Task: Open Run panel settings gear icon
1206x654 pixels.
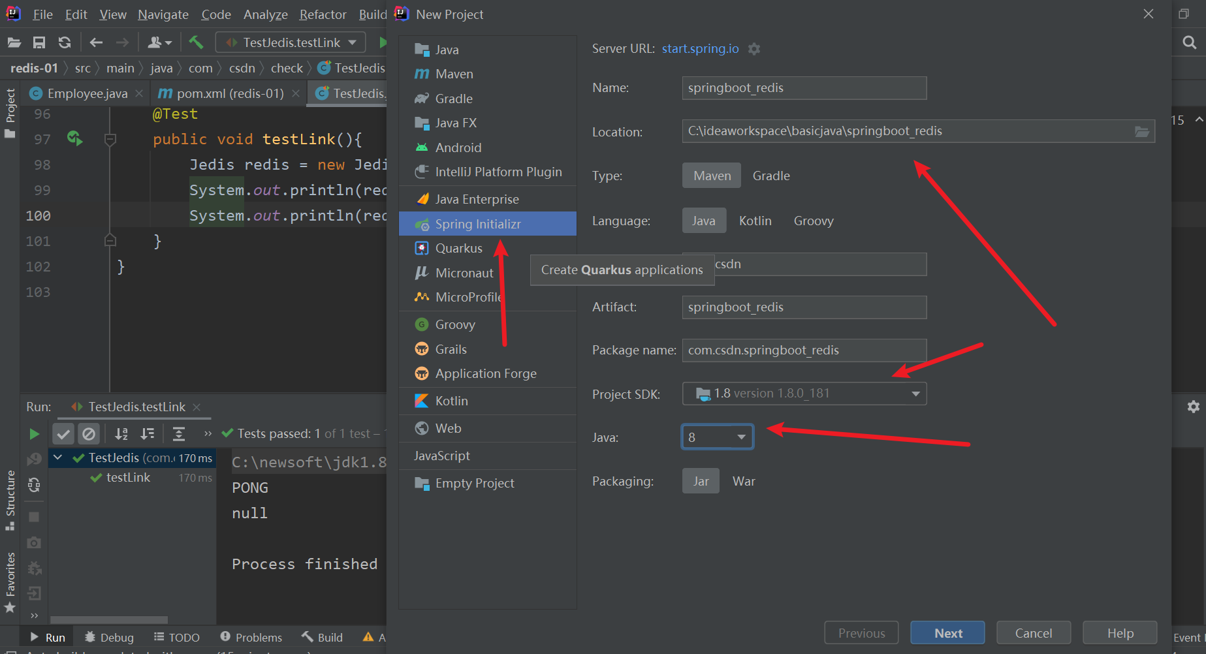Action: click(1193, 407)
